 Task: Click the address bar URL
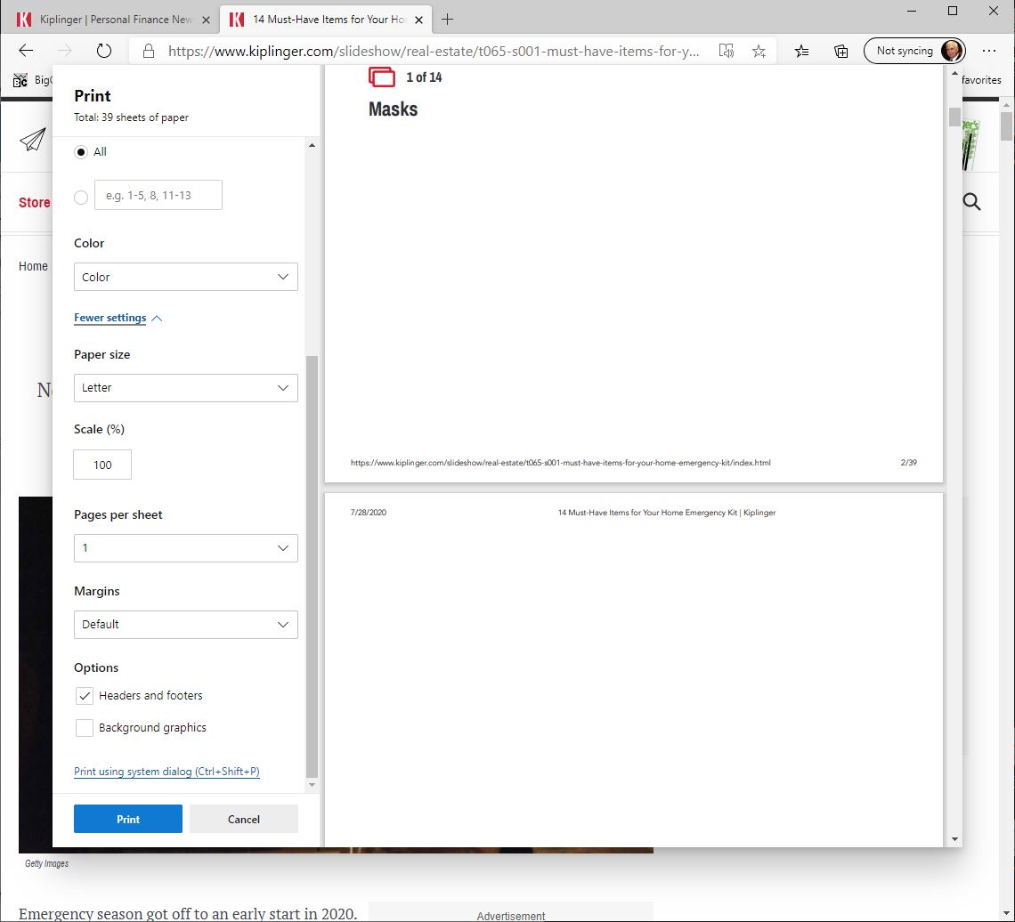pyautogui.click(x=434, y=51)
